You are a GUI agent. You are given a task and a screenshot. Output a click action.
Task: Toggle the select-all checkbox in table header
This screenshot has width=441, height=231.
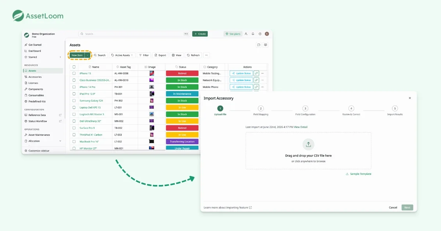[x=74, y=67]
